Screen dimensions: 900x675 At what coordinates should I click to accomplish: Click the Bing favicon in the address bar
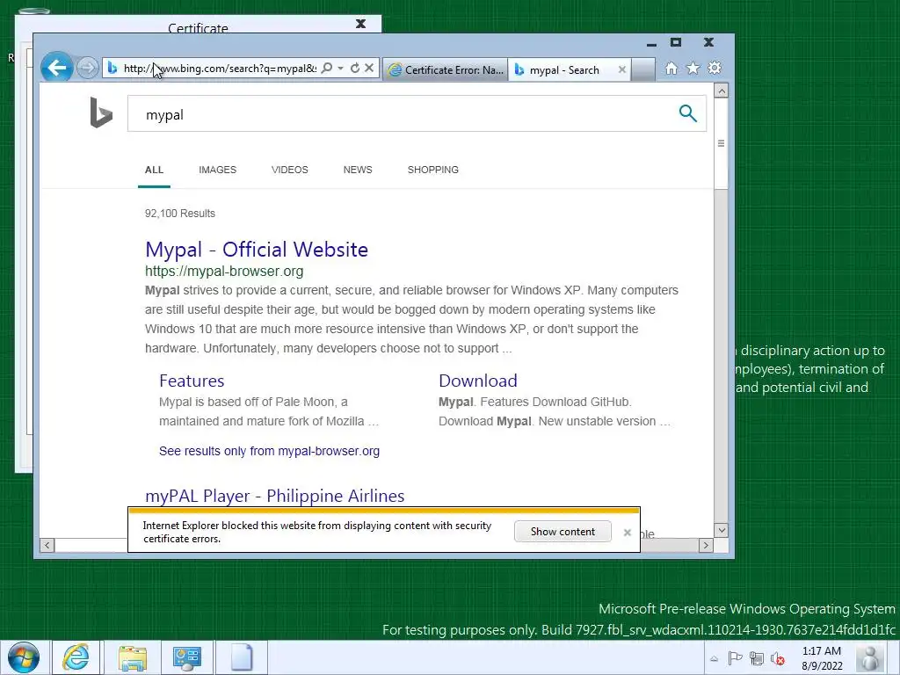pyautogui.click(x=112, y=69)
